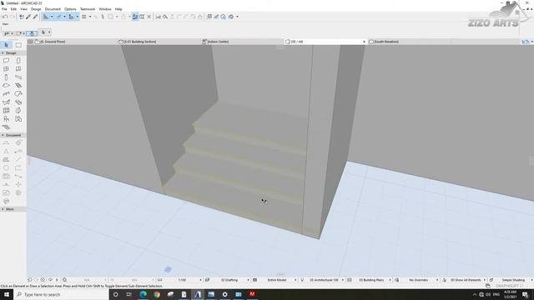Open the Guide Lines dropdown arrow

[x=52, y=17]
